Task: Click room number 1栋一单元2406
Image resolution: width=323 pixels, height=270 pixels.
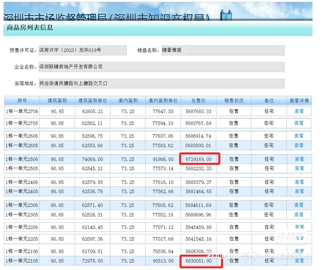Action: (x=22, y=182)
